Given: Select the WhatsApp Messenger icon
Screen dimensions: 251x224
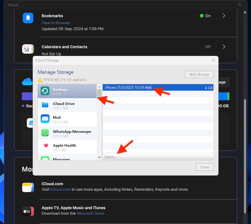Looking at the screenshot, I should [46, 133].
